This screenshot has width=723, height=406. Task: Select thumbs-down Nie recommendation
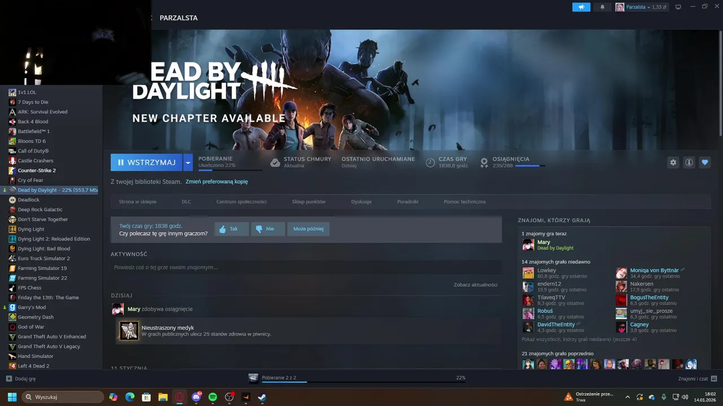[x=268, y=229]
